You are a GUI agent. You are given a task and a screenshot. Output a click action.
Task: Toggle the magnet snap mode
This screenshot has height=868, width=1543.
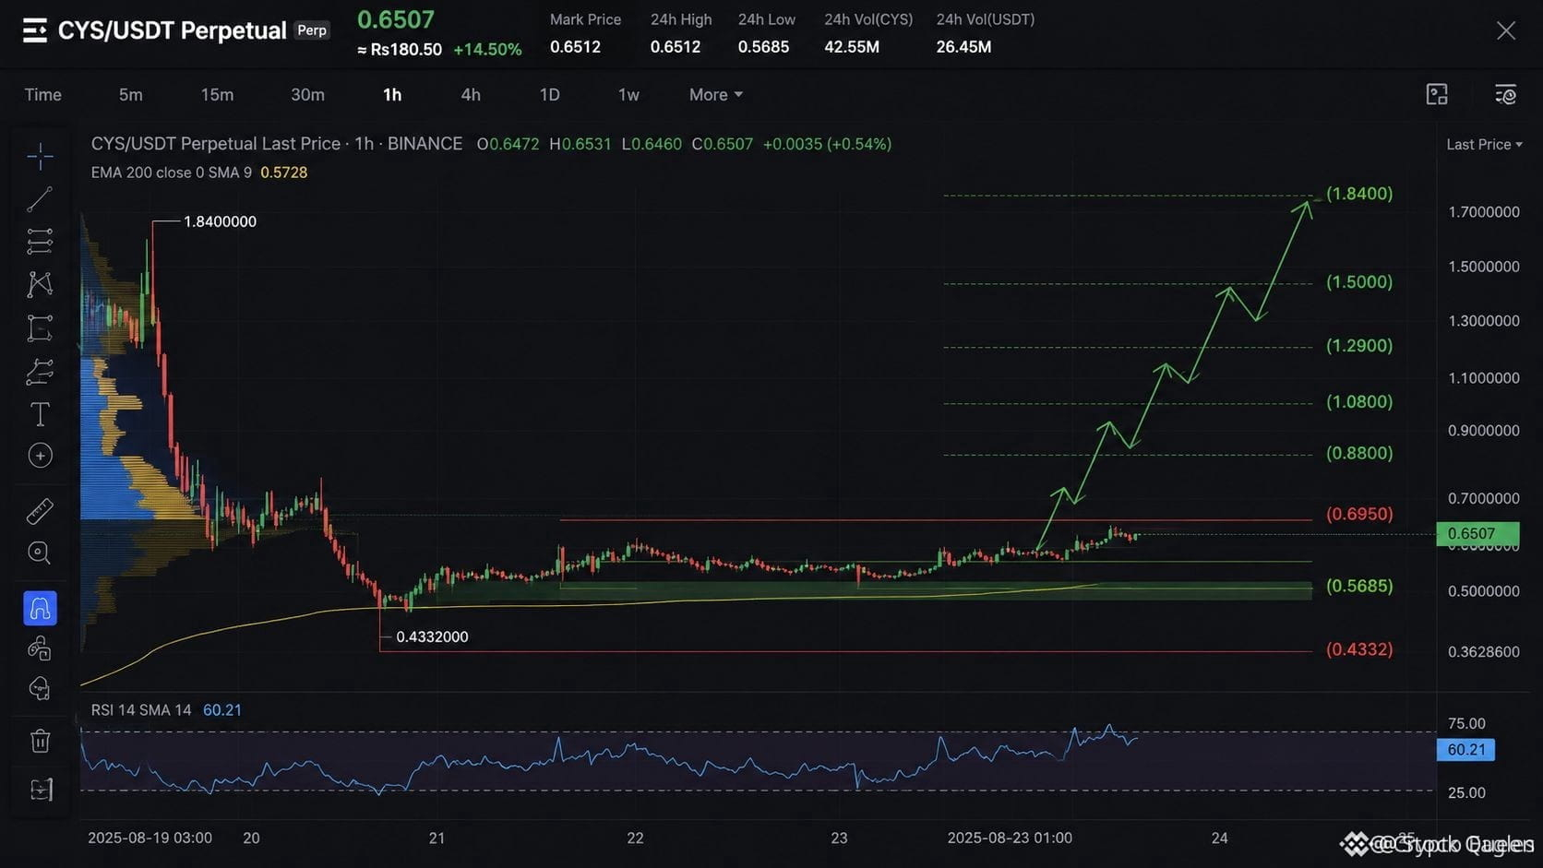[40, 608]
